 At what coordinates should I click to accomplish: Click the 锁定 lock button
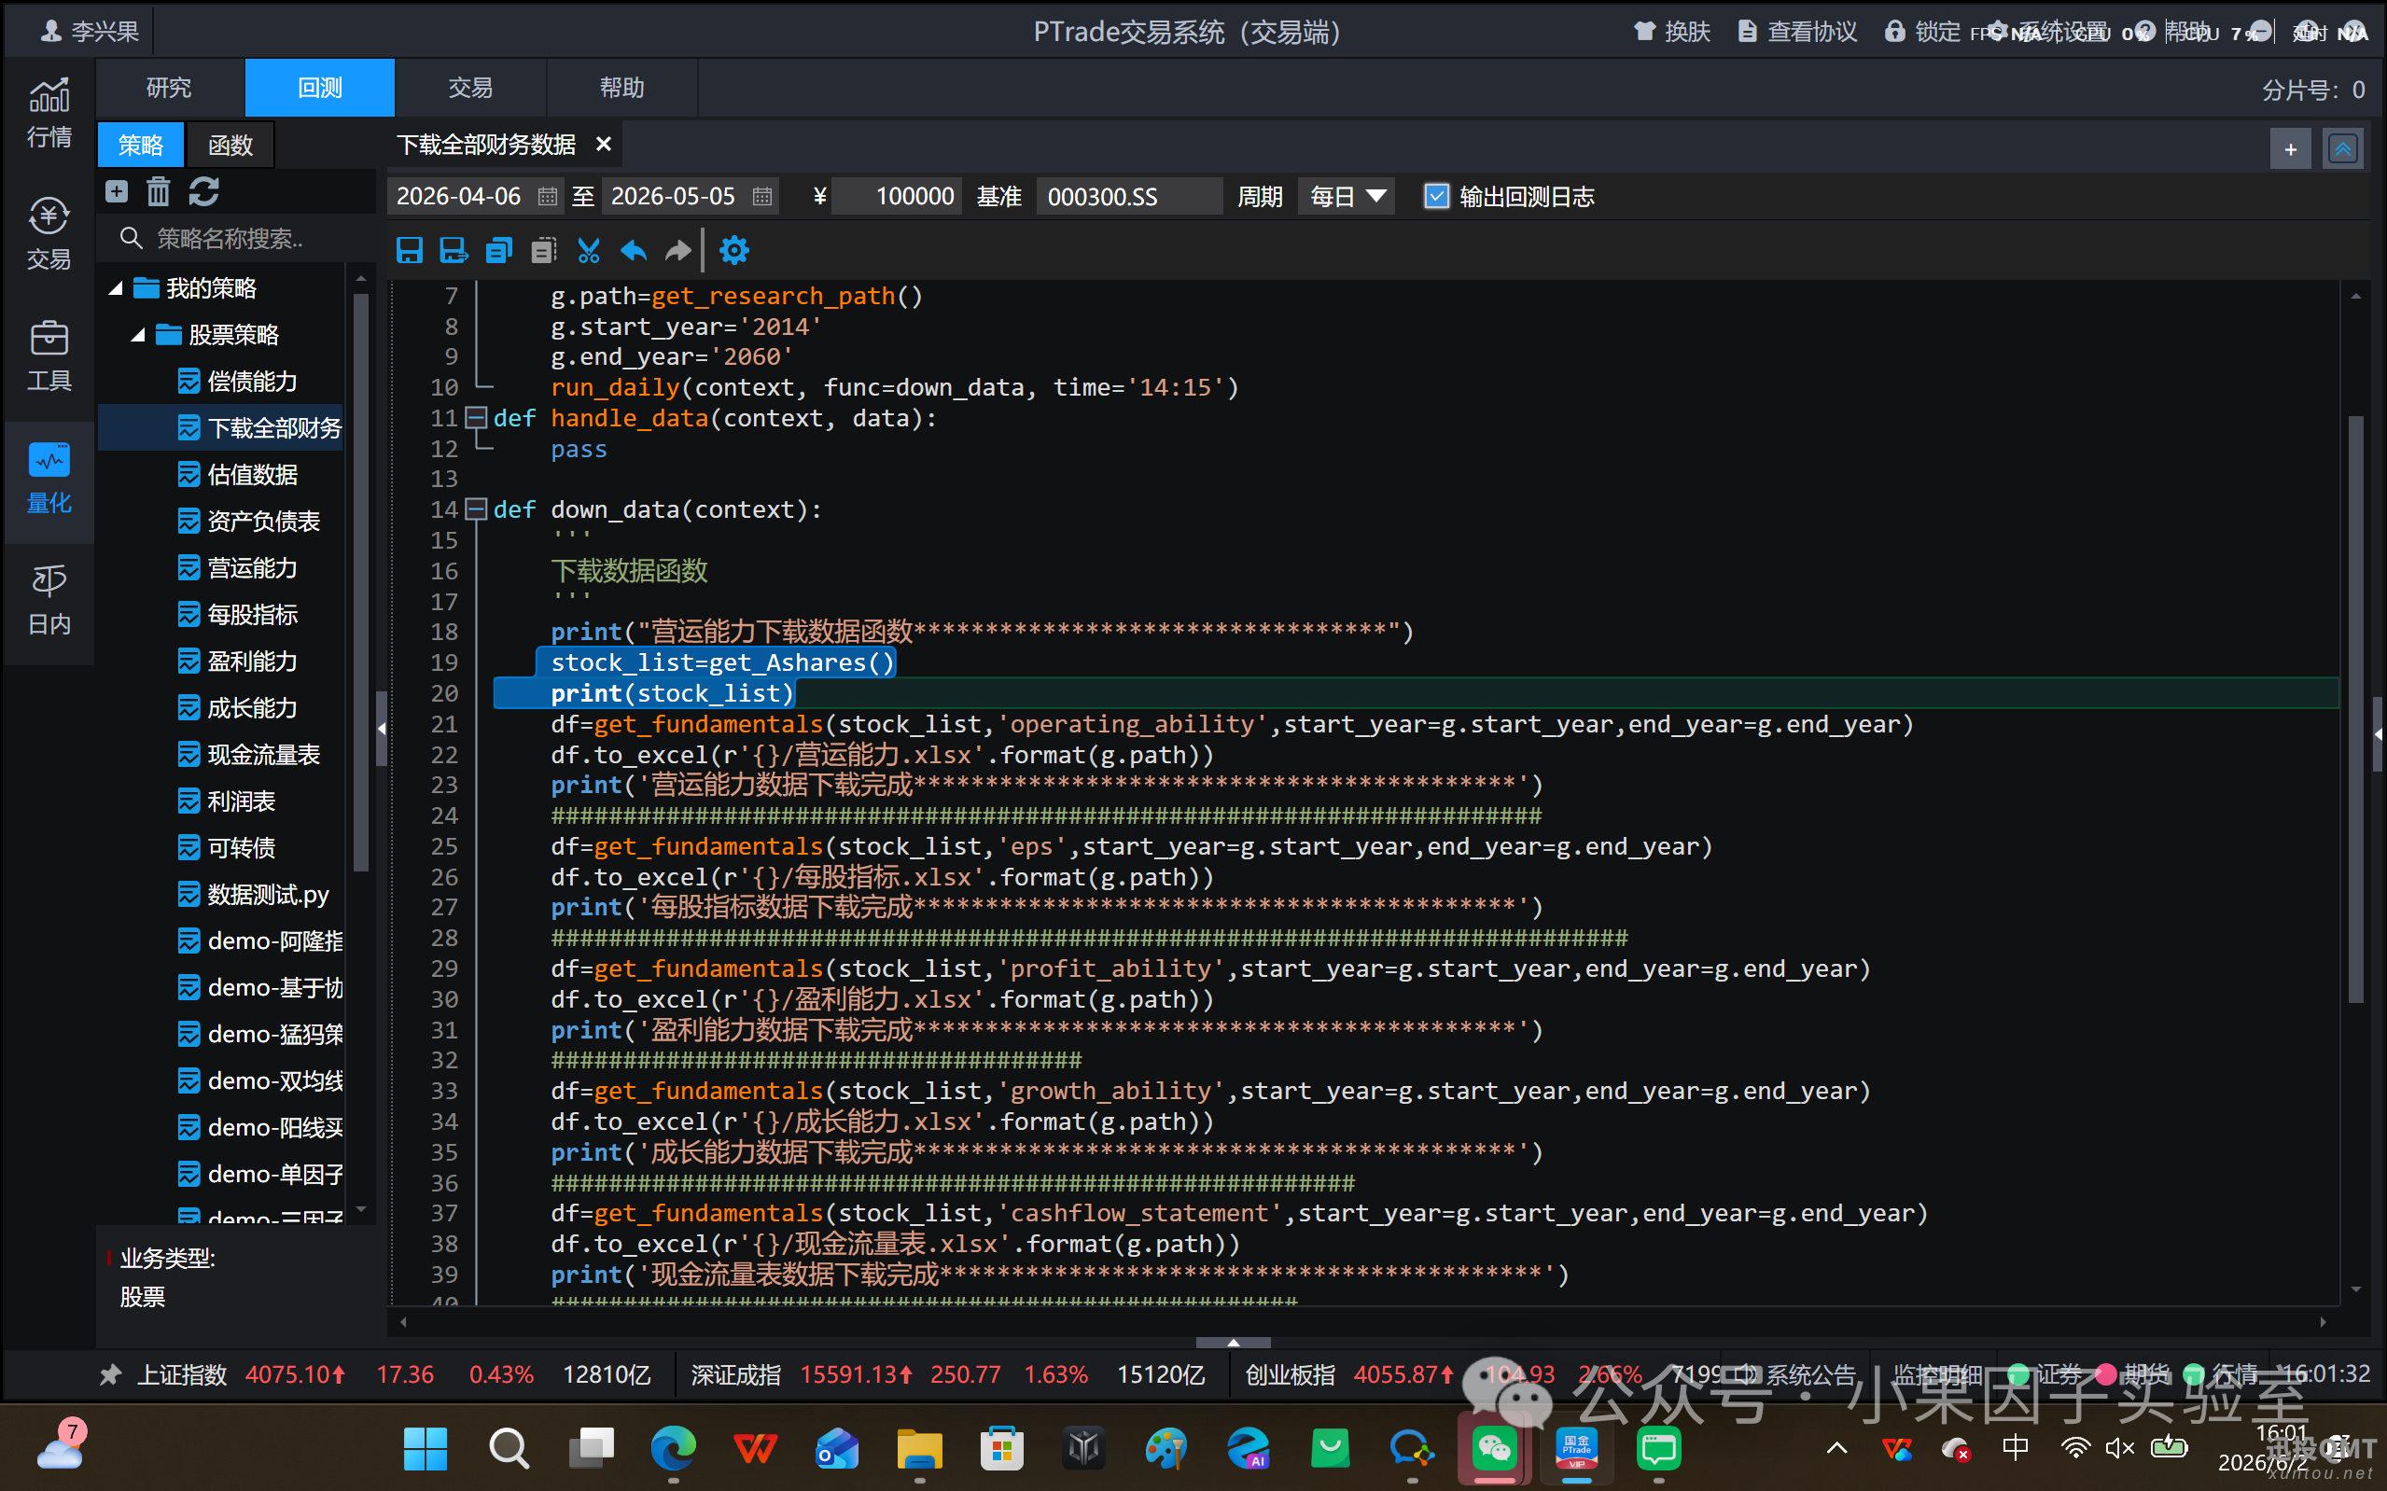[1922, 32]
